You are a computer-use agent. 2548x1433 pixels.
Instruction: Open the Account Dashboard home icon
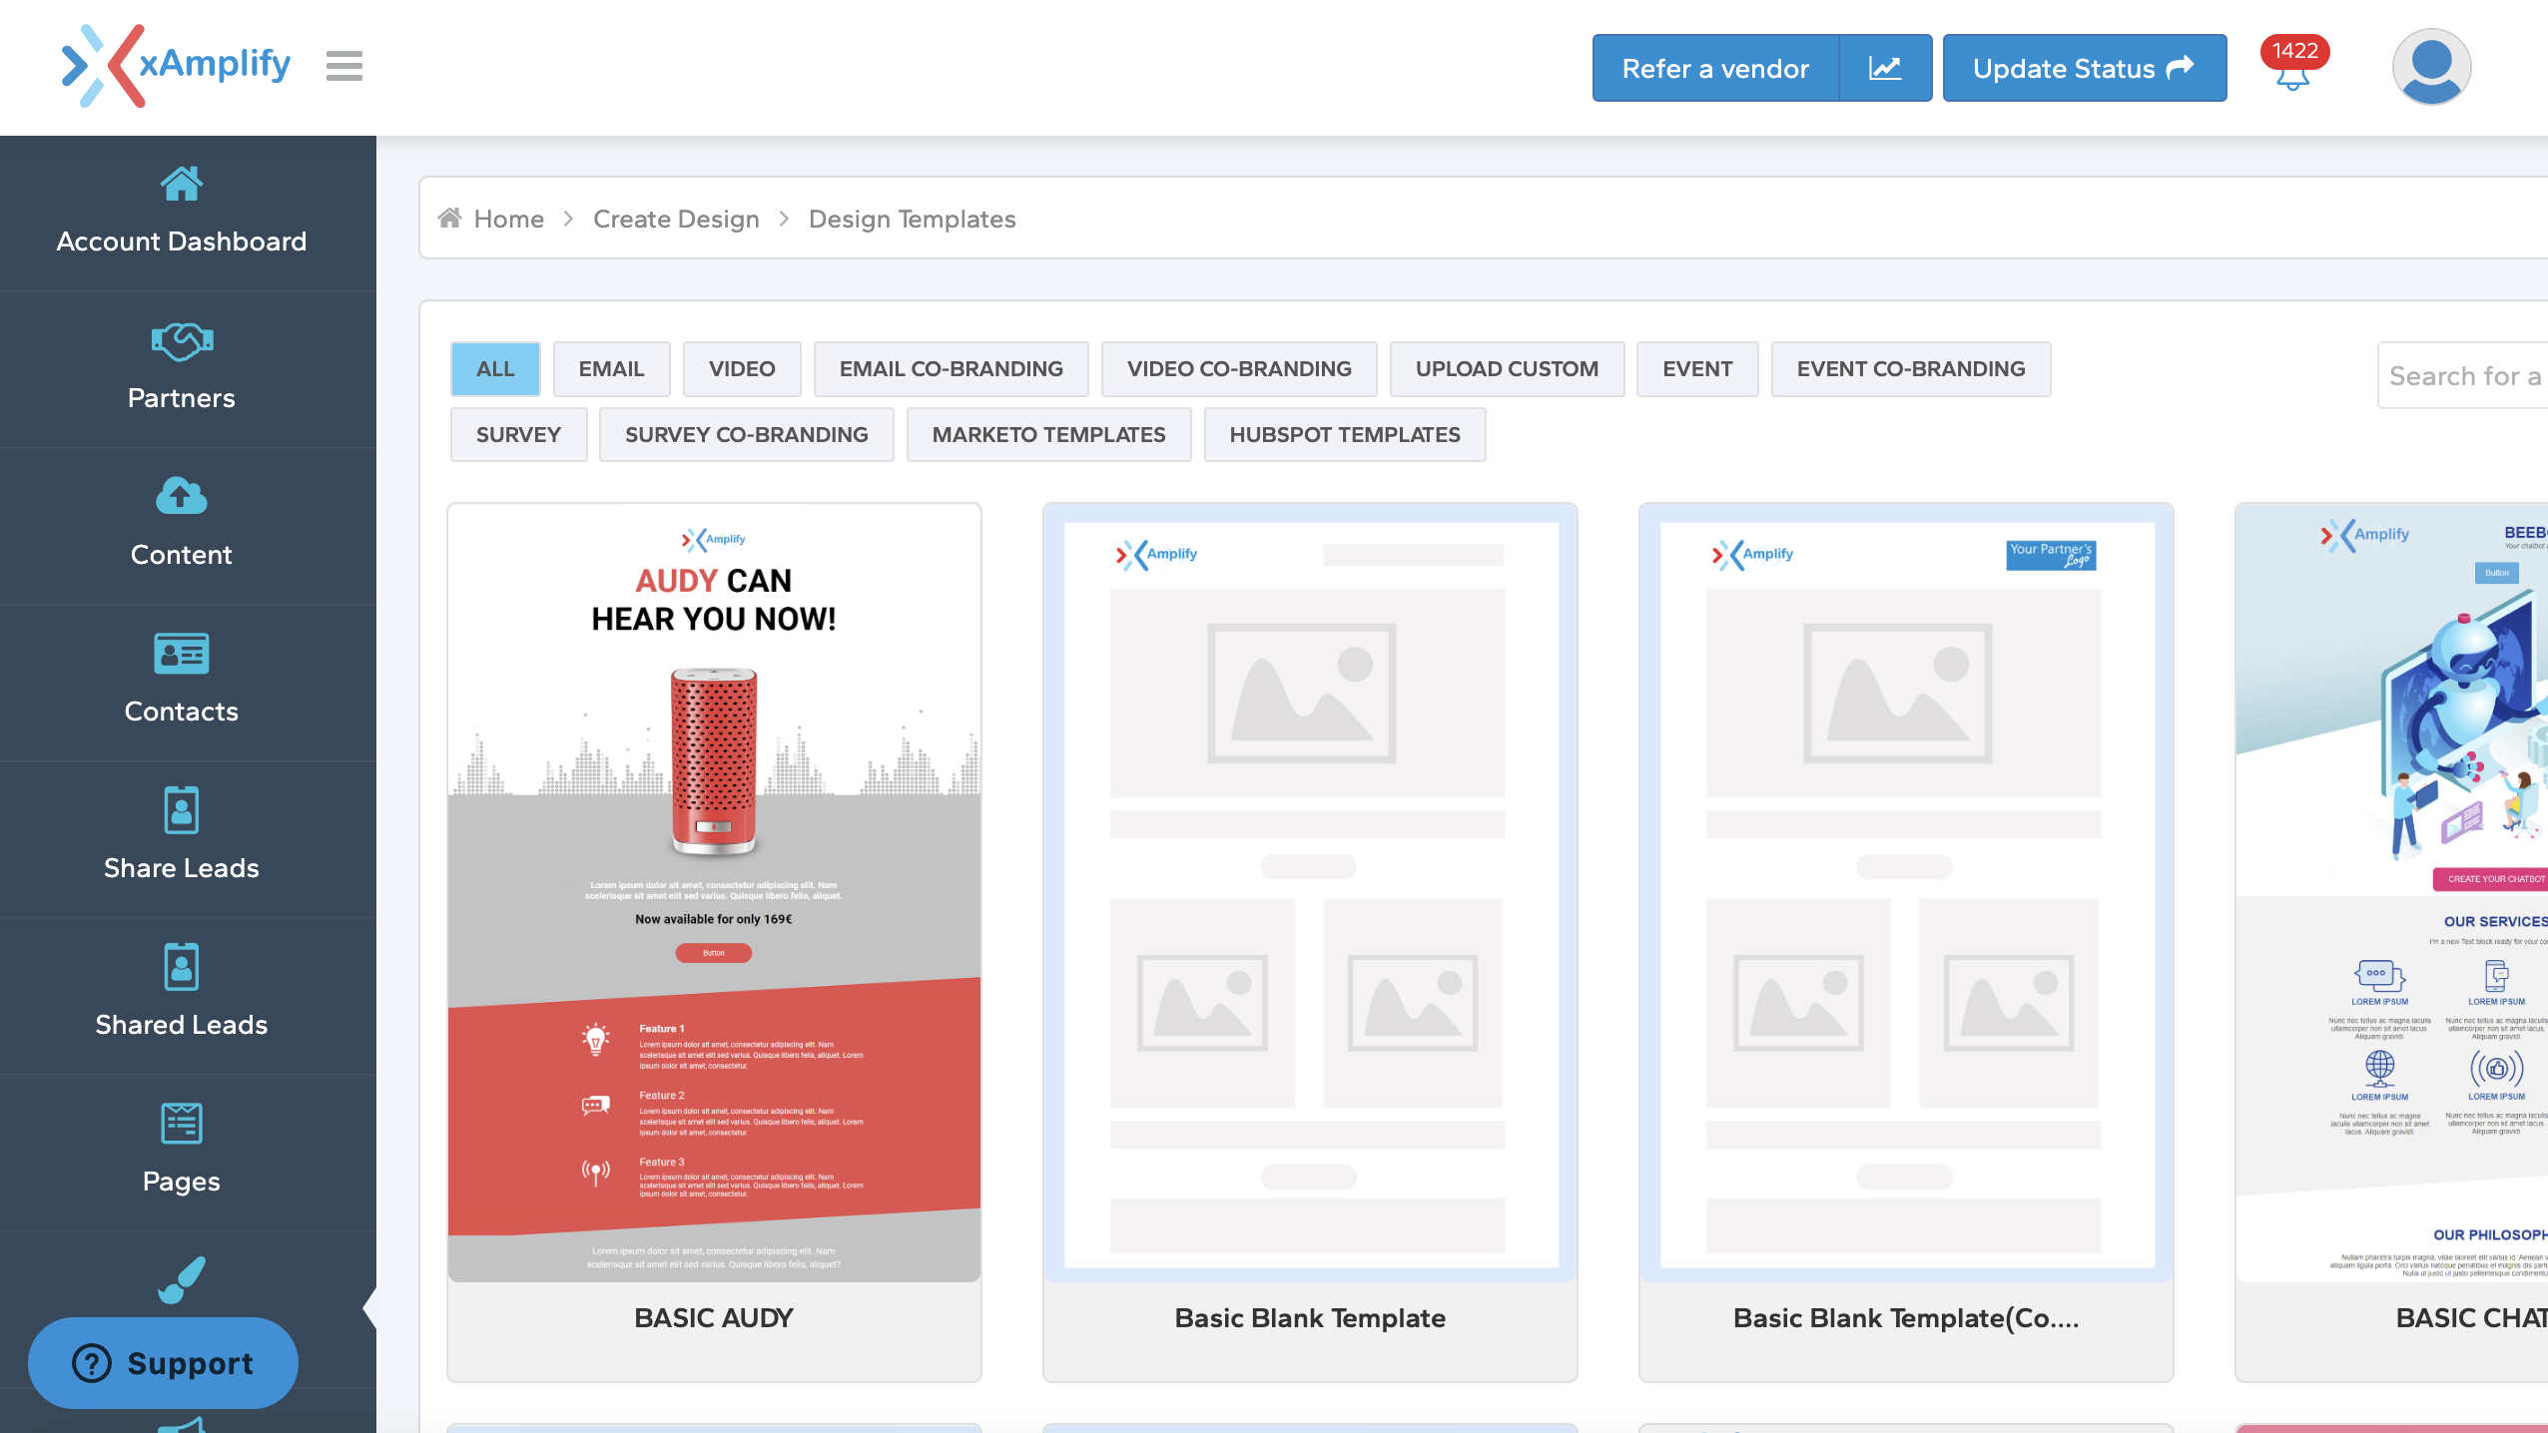[x=181, y=184]
